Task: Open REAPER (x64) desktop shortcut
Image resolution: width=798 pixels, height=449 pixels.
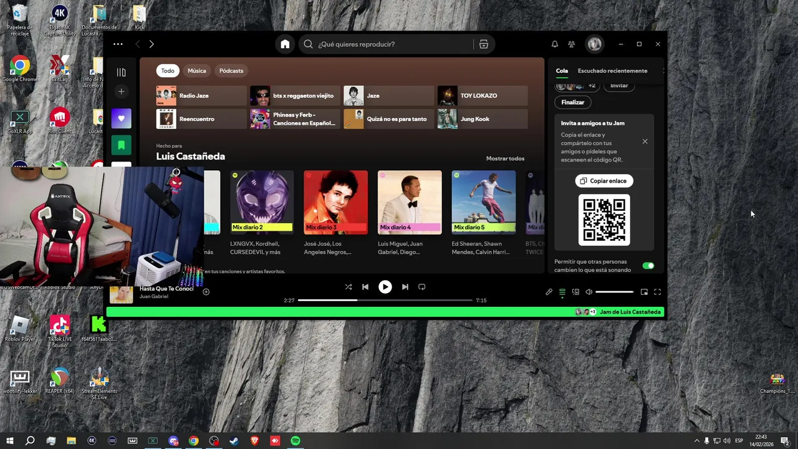Action: click(59, 381)
